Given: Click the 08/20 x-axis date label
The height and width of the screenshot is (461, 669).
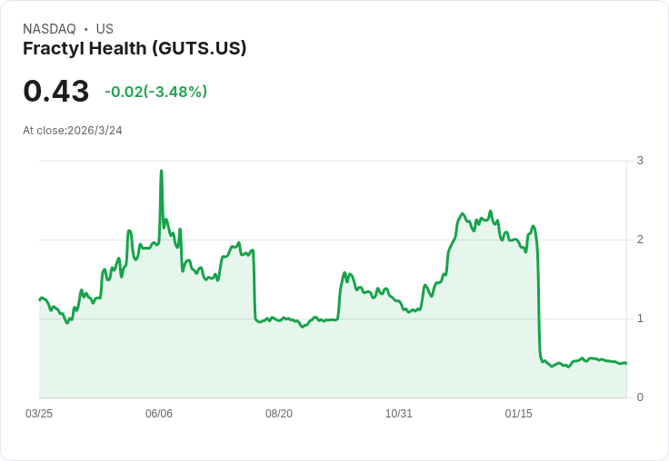Looking at the screenshot, I should (279, 414).
